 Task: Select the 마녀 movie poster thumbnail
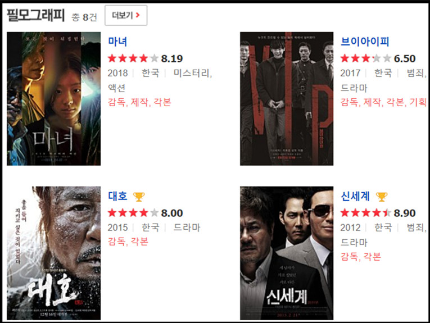click(54, 99)
